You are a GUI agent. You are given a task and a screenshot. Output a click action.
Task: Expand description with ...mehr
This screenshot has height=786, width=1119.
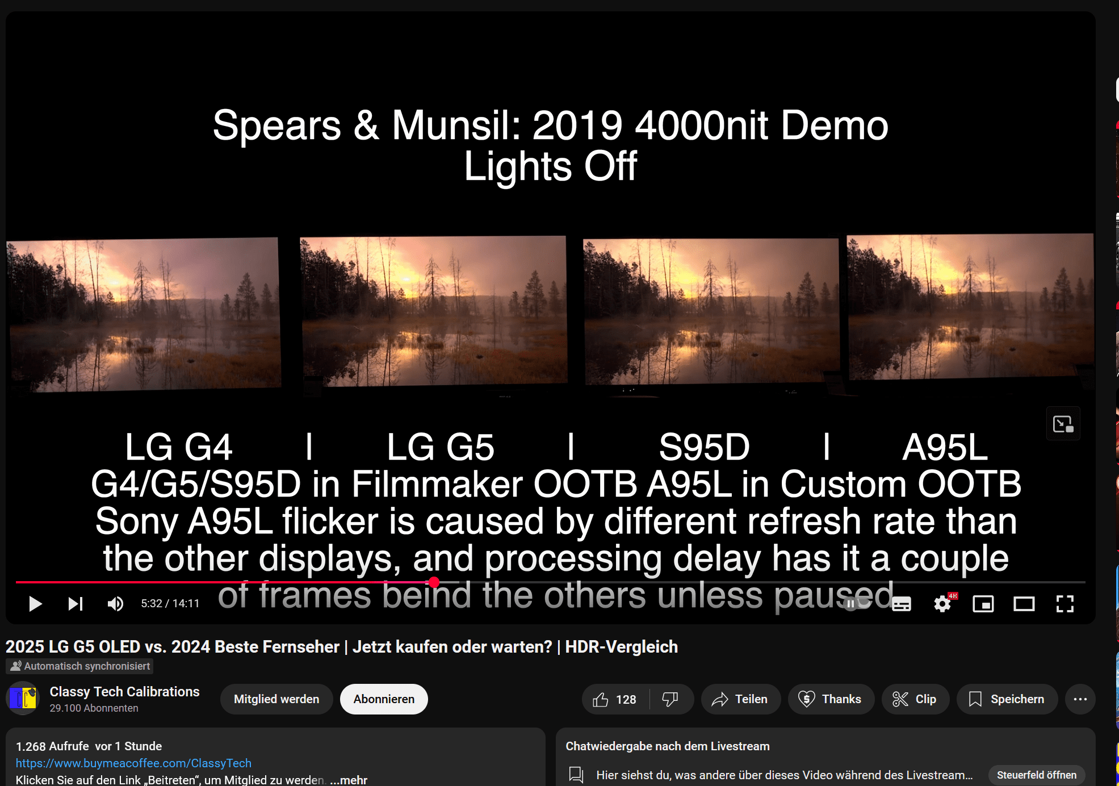349,780
